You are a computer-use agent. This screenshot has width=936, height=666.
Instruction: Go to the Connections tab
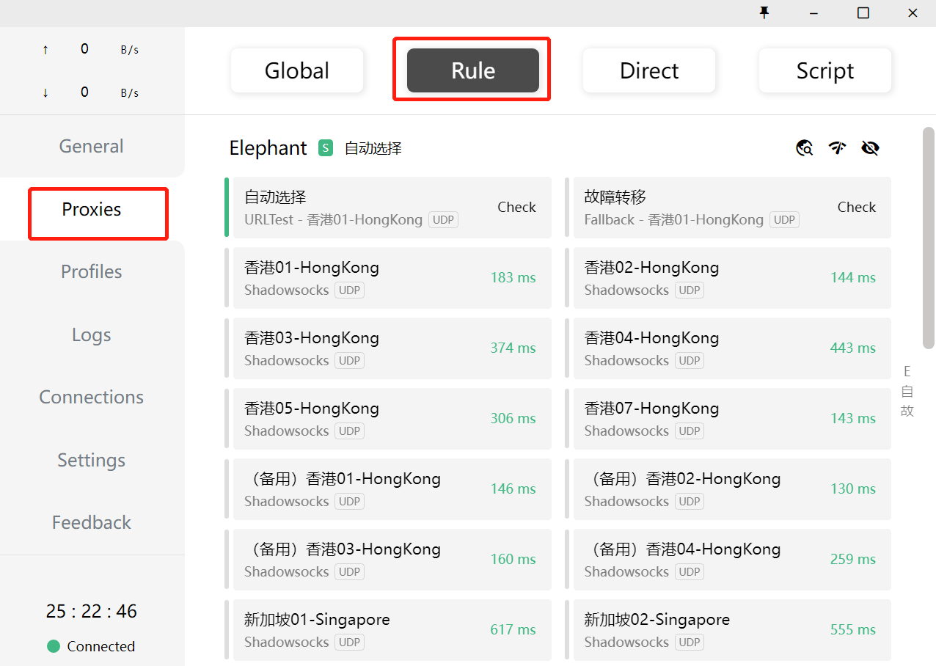pyautogui.click(x=92, y=397)
